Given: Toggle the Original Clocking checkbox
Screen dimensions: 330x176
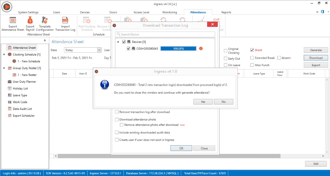Looking at the screenshot, I should point(225,51).
